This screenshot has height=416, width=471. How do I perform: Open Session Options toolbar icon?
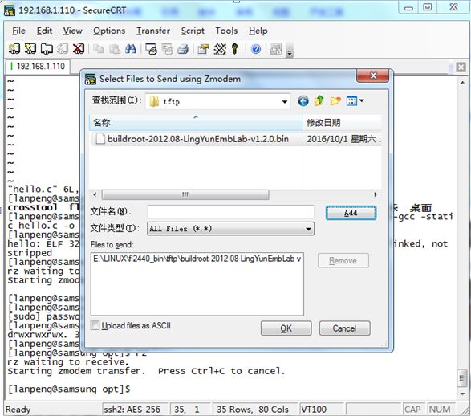203,49
